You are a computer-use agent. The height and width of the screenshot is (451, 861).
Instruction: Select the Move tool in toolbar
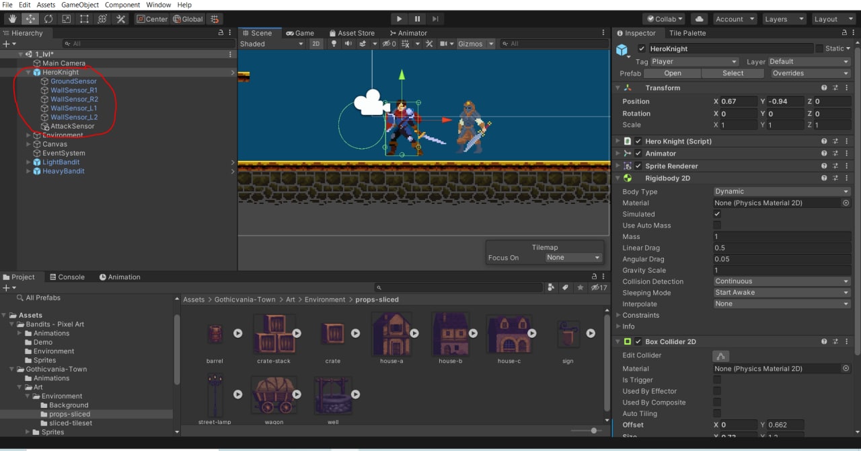31,19
